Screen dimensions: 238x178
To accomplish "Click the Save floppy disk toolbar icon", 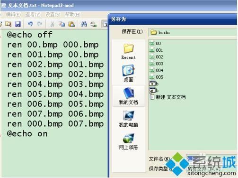I will [18, 24].
